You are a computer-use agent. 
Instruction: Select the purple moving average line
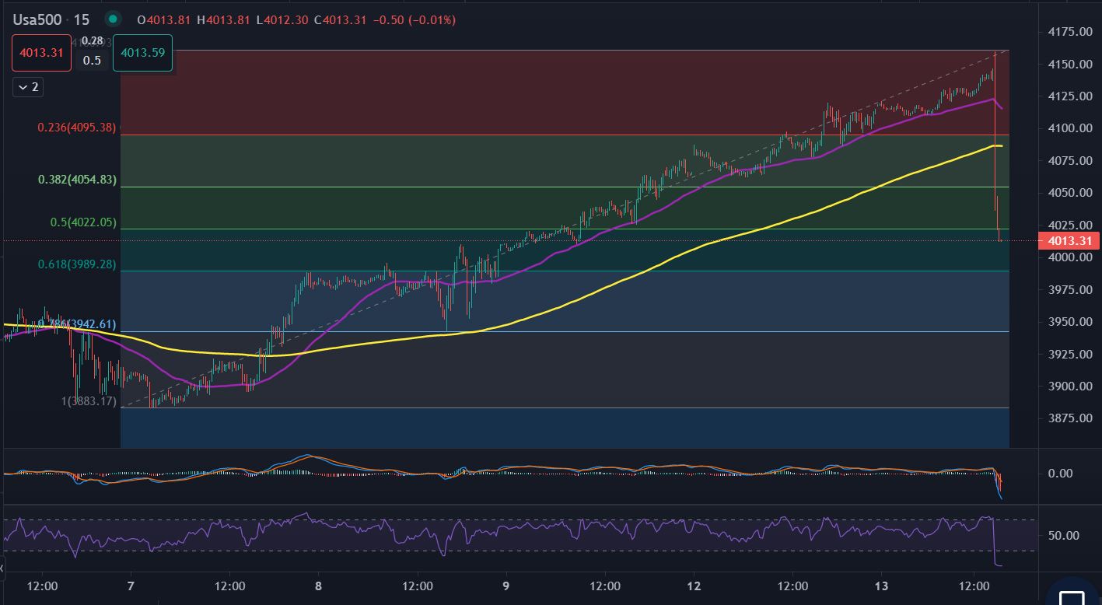(x=544, y=259)
